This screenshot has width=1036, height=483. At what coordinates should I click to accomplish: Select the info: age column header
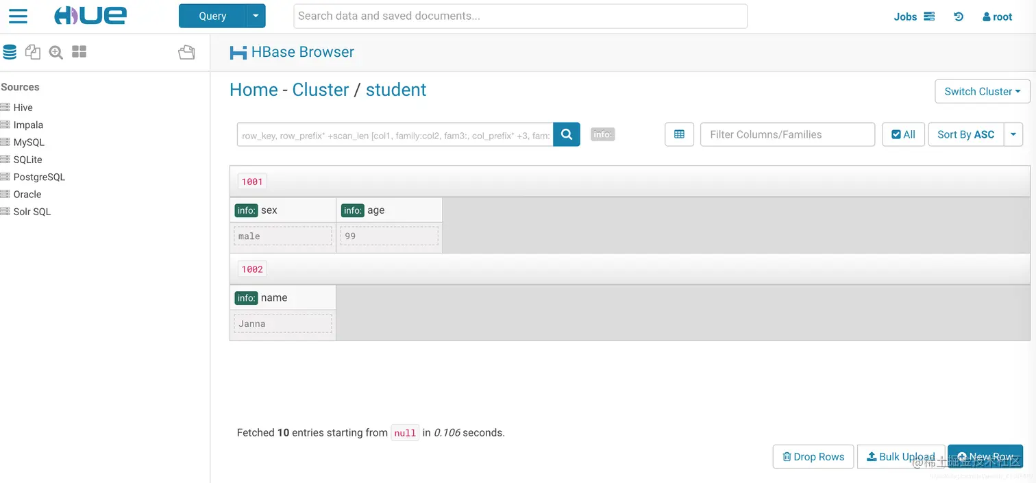tap(389, 210)
